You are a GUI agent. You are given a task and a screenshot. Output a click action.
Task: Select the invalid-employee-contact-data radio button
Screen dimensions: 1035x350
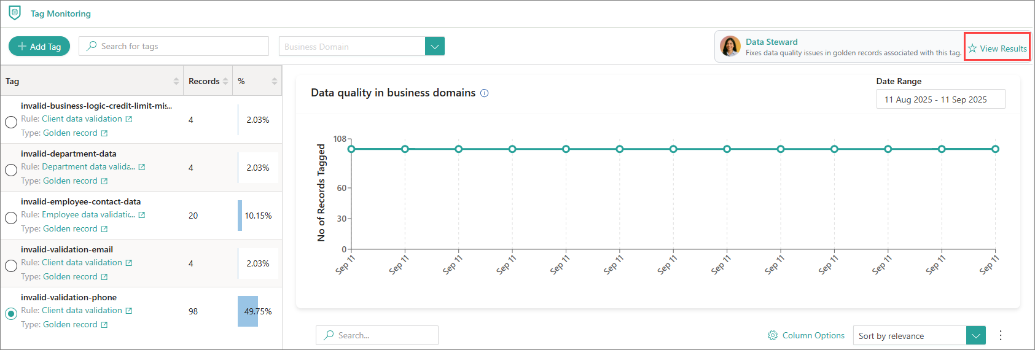[x=11, y=218]
